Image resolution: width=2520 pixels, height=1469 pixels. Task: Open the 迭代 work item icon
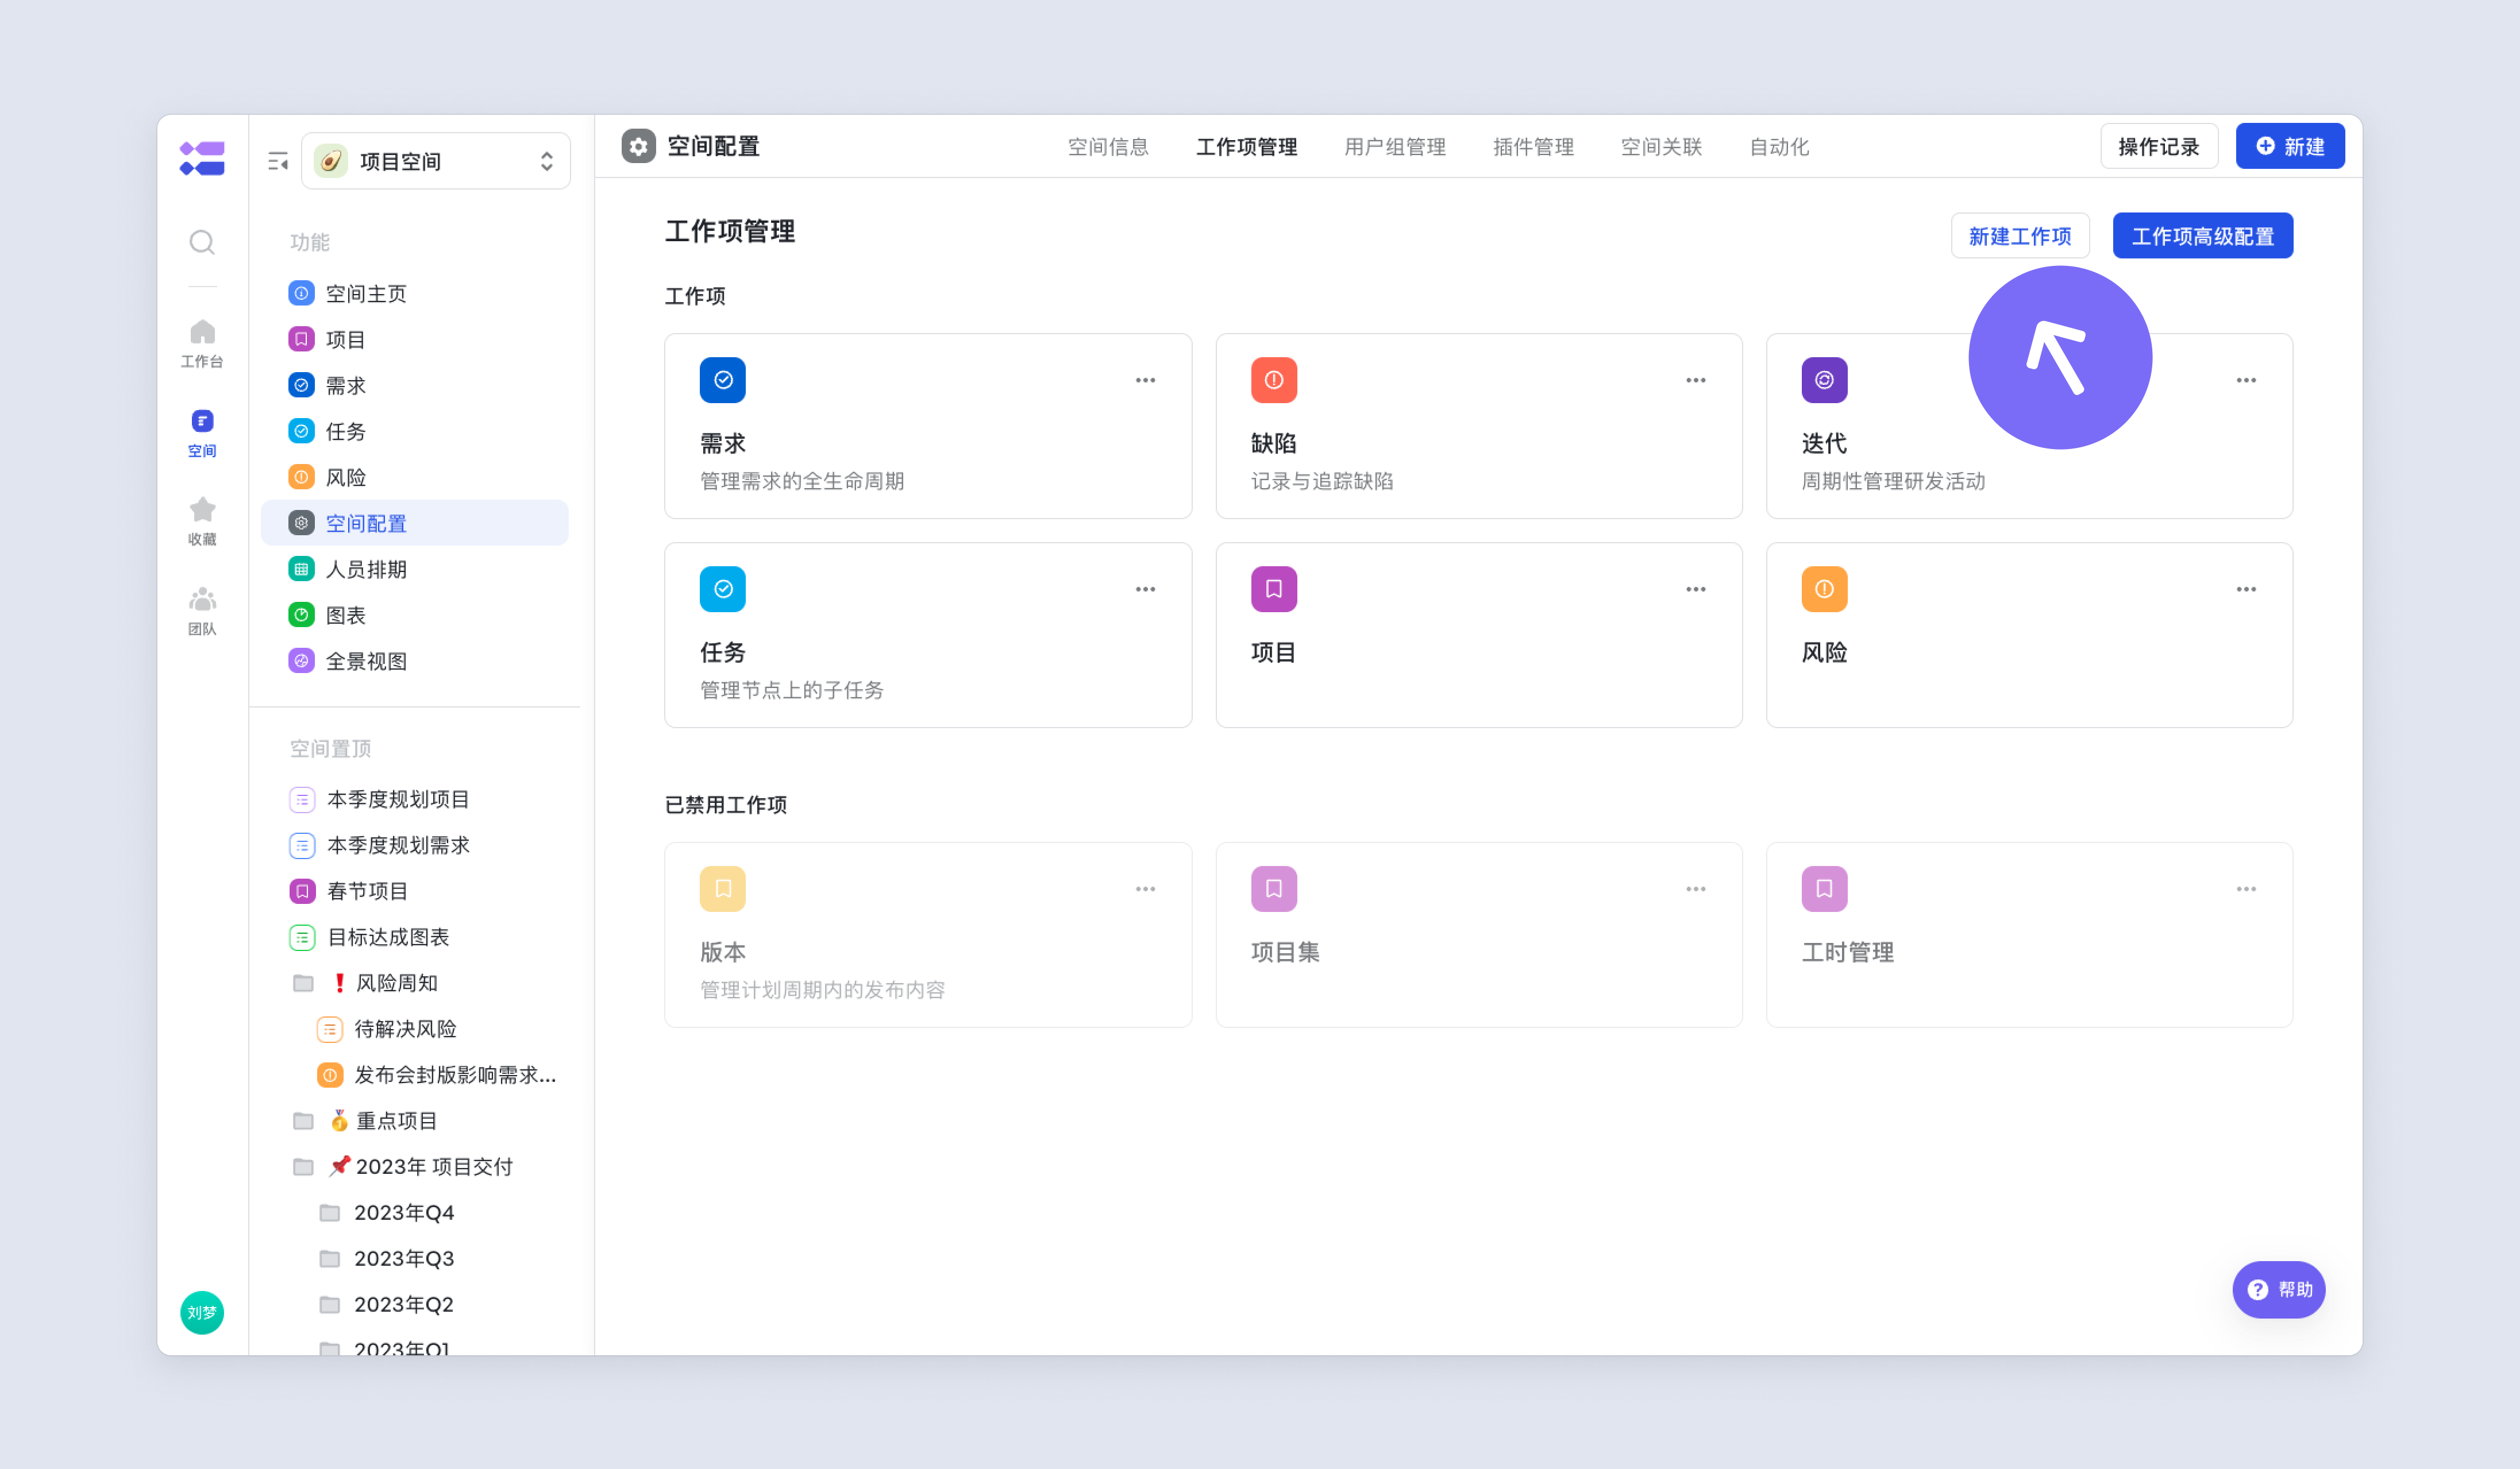pos(1824,381)
